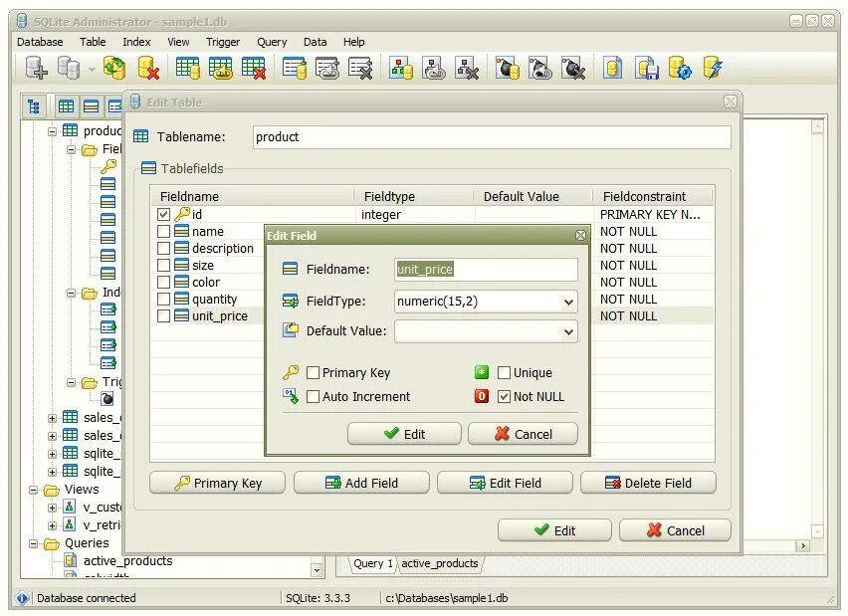Click the edit view toolbar icon

[434, 68]
